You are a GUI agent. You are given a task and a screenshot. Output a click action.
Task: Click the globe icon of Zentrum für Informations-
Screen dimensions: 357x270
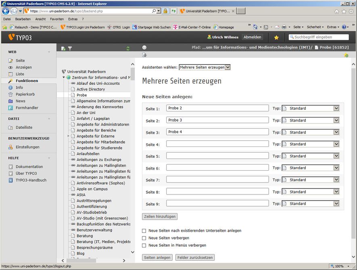click(x=68, y=77)
